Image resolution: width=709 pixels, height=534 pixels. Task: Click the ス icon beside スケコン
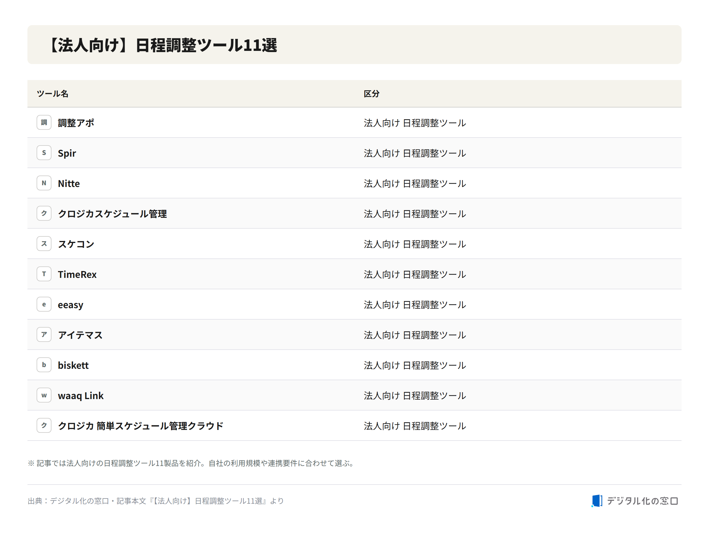(x=44, y=244)
